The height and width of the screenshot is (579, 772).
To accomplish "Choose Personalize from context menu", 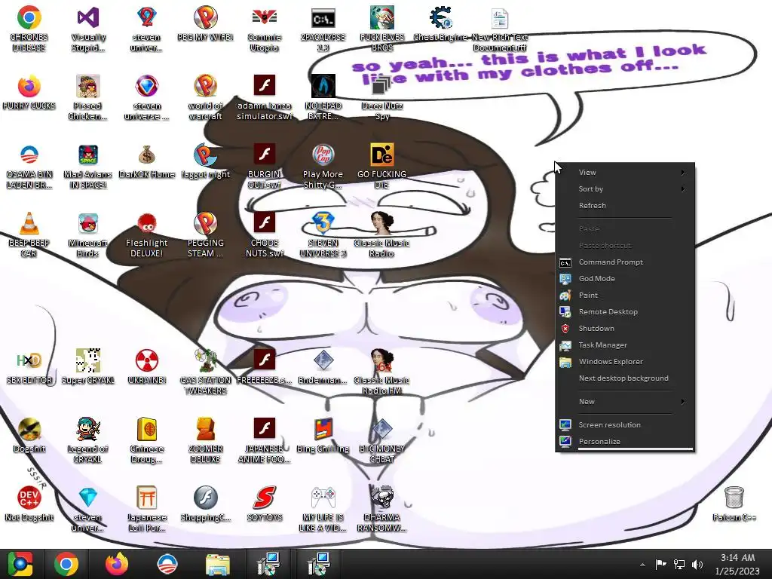I will 625,442.
